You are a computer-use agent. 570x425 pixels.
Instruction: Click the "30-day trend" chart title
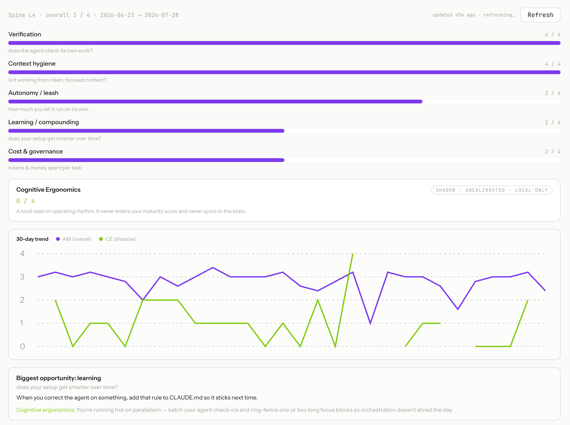pyautogui.click(x=32, y=239)
